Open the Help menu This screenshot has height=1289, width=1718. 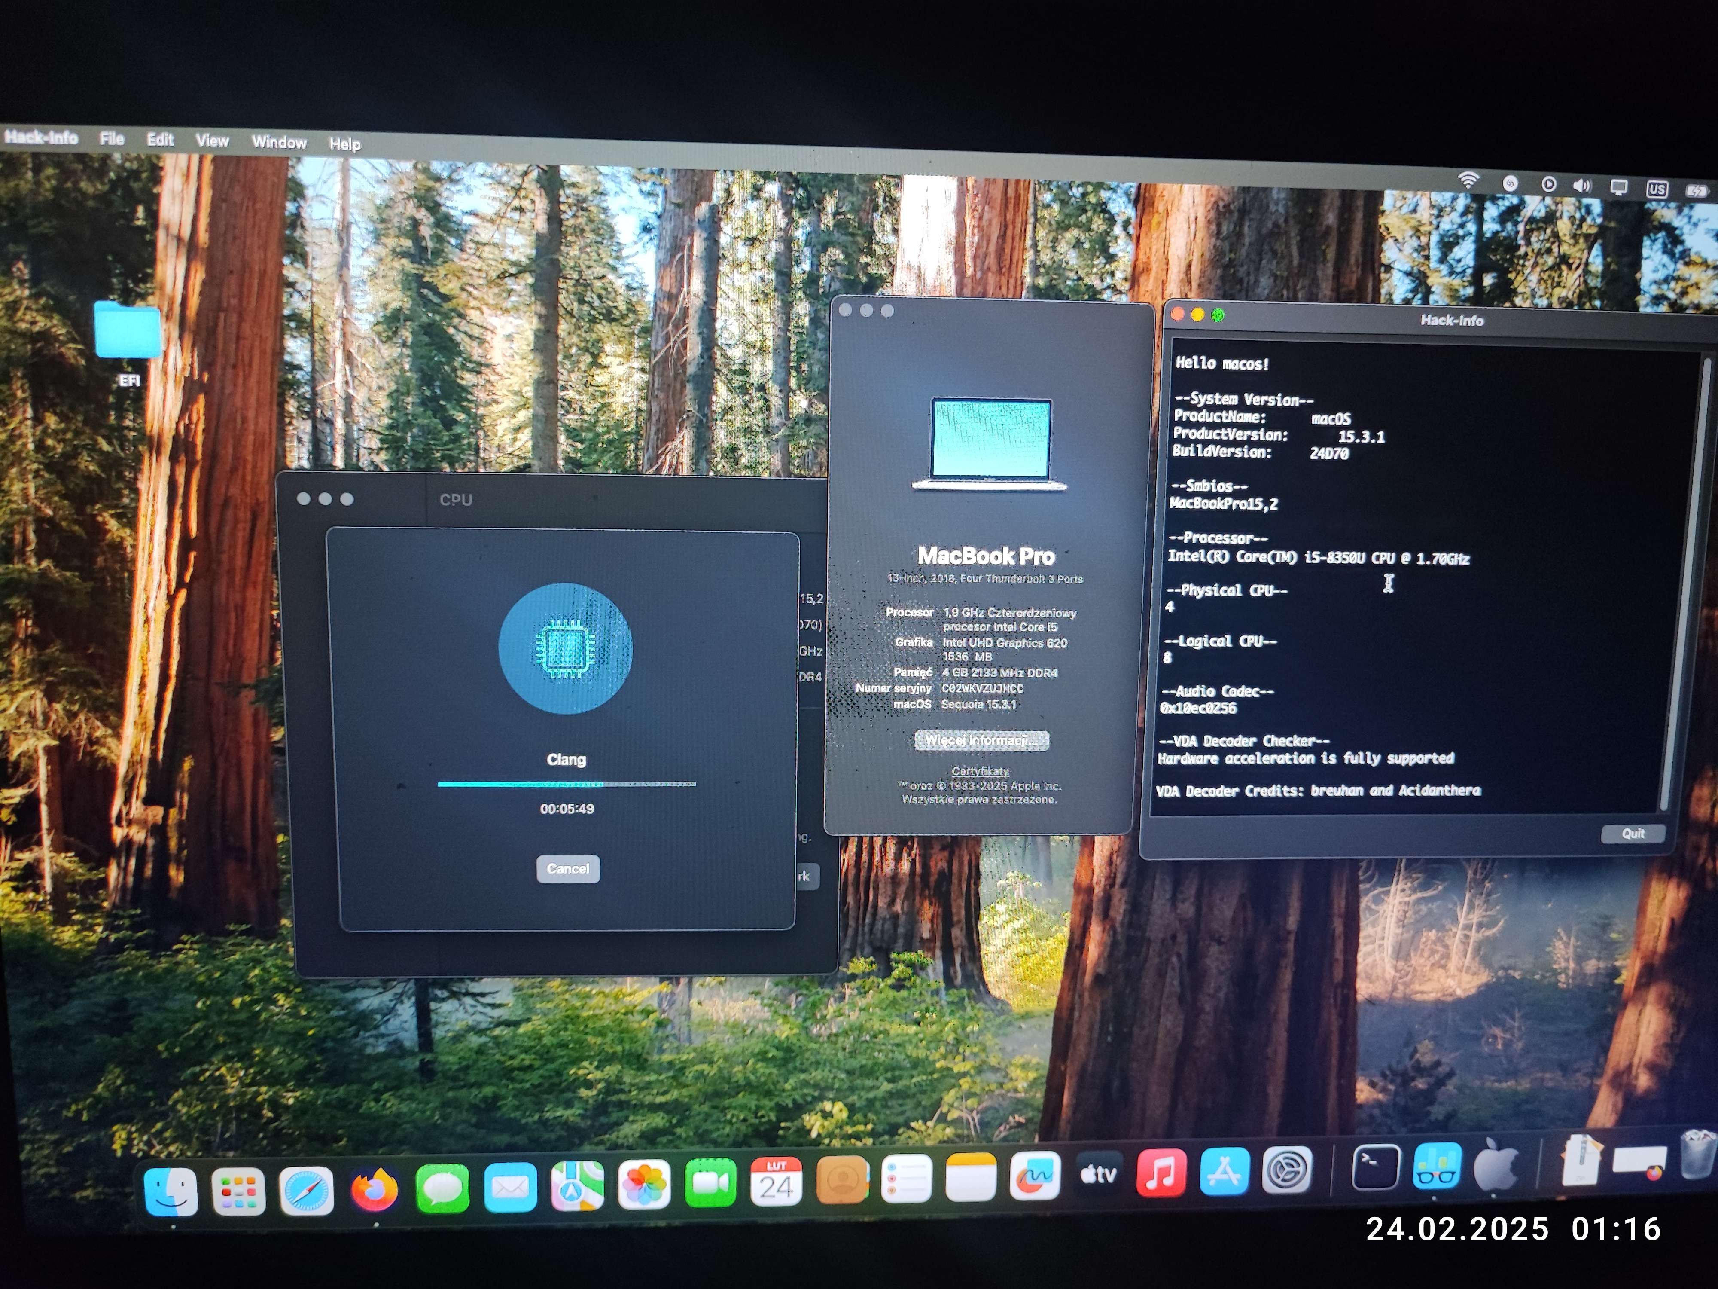345,144
